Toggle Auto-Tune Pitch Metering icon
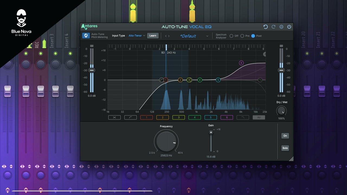This screenshot has width=347, height=195. pyautogui.click(x=86, y=36)
